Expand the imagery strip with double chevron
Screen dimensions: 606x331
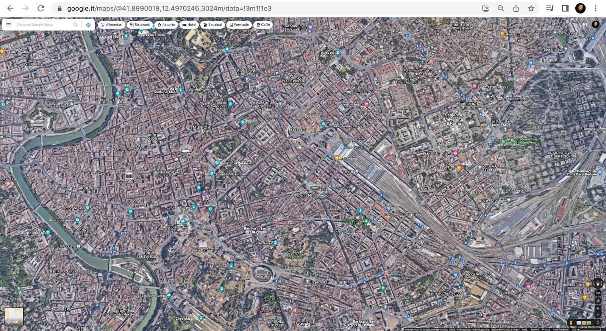tap(598, 323)
